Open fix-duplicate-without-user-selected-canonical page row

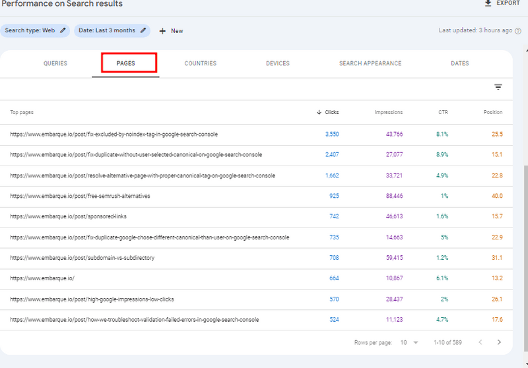click(x=256, y=155)
